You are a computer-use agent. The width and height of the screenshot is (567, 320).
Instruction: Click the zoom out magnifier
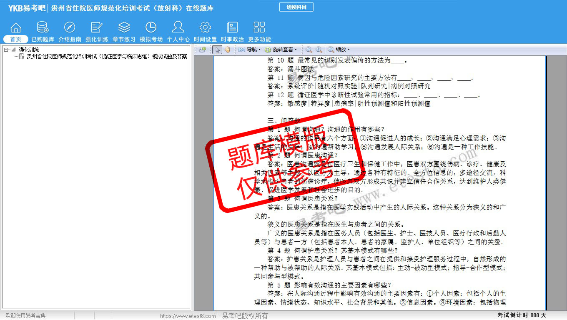pyautogui.click(x=309, y=50)
